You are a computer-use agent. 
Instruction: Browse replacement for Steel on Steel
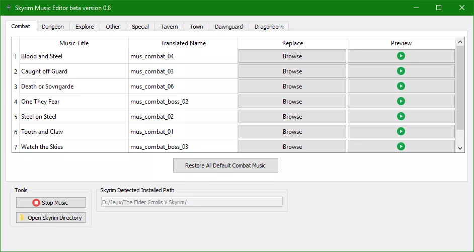point(292,117)
